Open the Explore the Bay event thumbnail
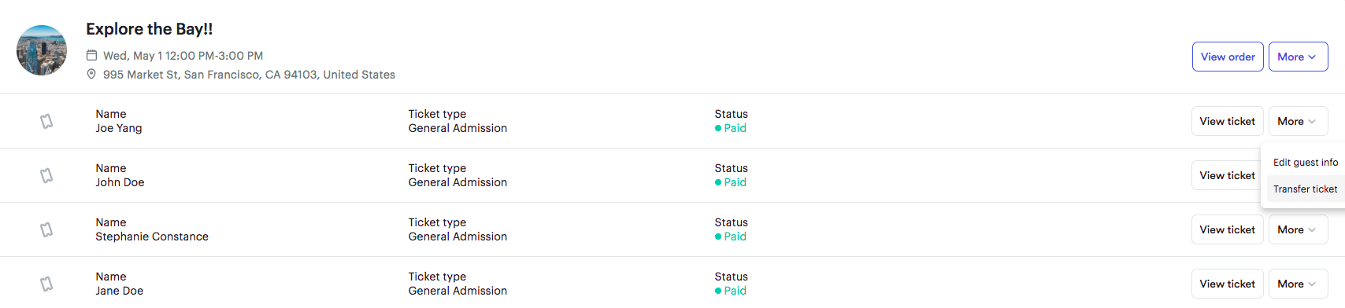The image size is (1345, 308). tap(42, 50)
